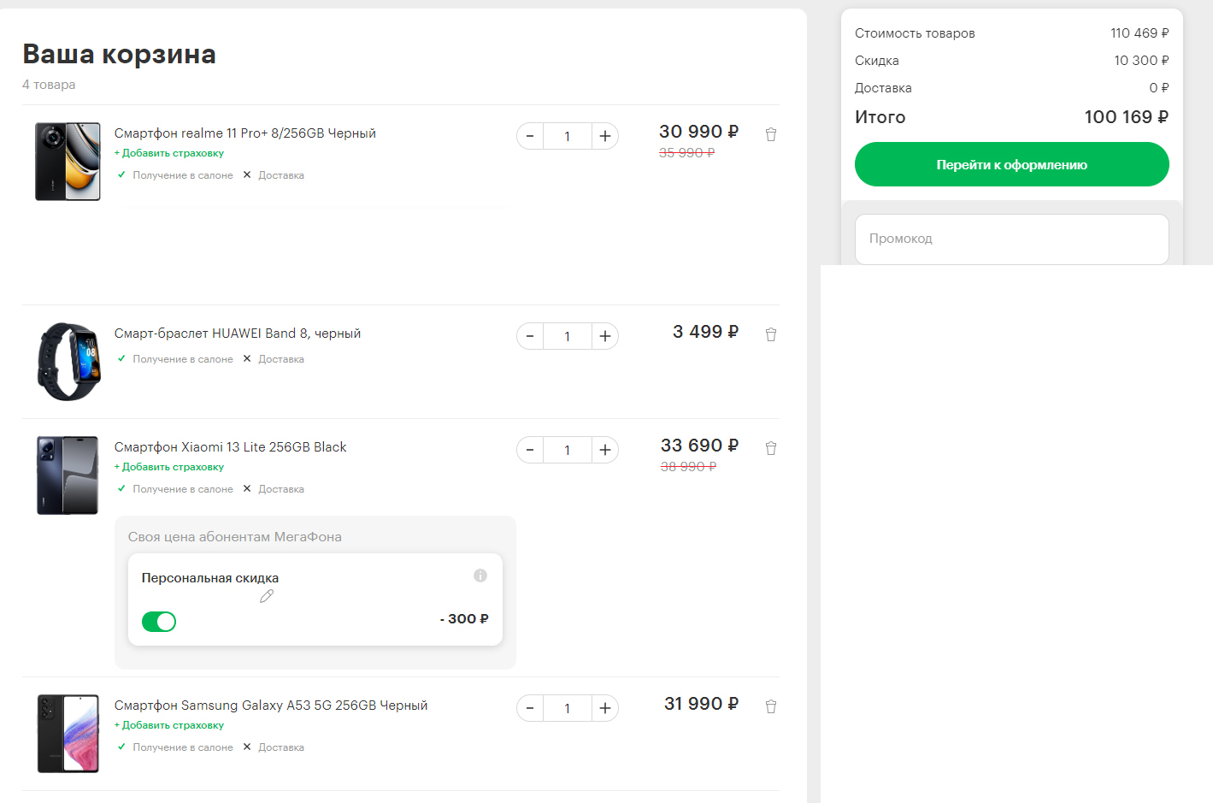
Task: Click Samsung price 31 990 ₽
Action: pyautogui.click(x=701, y=704)
